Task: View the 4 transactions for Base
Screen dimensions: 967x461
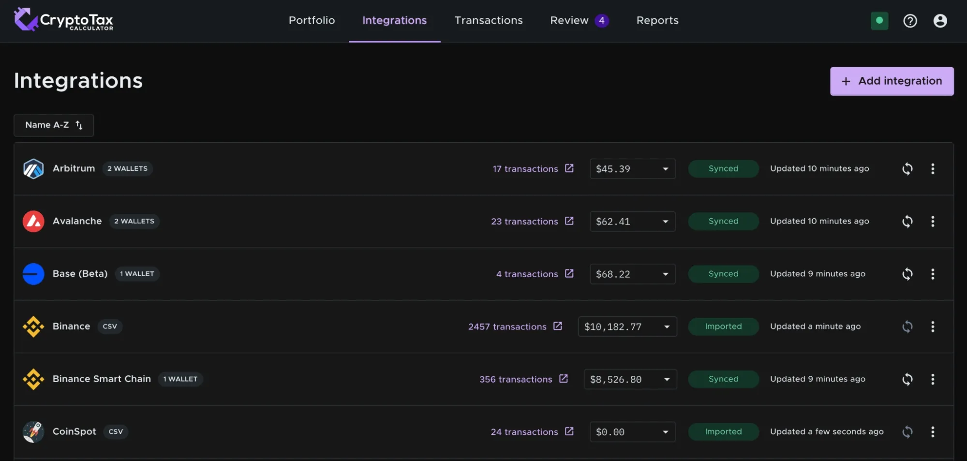Action: (527, 274)
